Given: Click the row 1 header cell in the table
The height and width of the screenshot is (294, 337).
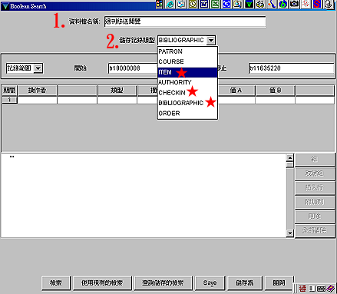Looking at the screenshot, I should tap(9, 100).
